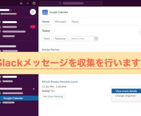Go forward with the right arrow

27,3
